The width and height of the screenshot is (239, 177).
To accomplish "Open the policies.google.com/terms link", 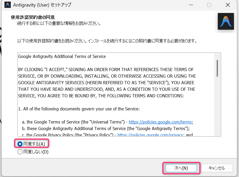I will (160, 122).
